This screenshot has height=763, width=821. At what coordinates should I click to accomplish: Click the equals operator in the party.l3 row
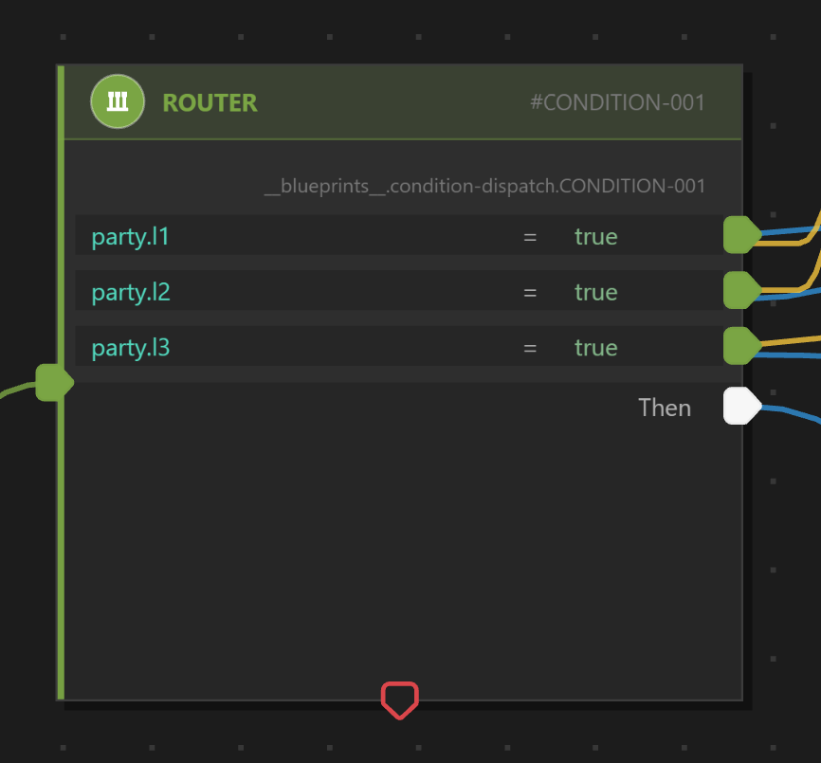tap(530, 349)
